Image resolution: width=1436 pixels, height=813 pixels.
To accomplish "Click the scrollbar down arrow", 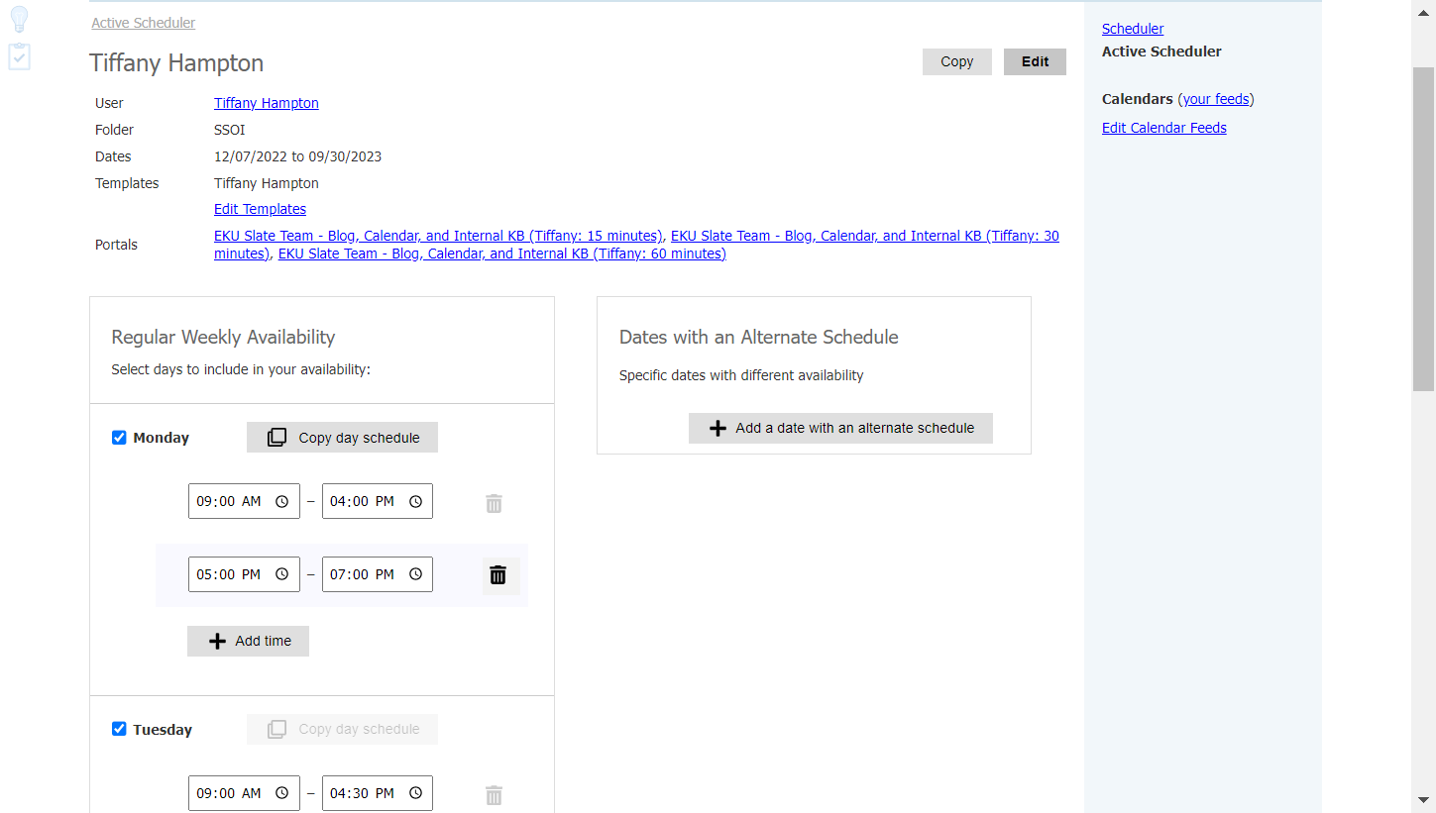I will tap(1423, 799).
